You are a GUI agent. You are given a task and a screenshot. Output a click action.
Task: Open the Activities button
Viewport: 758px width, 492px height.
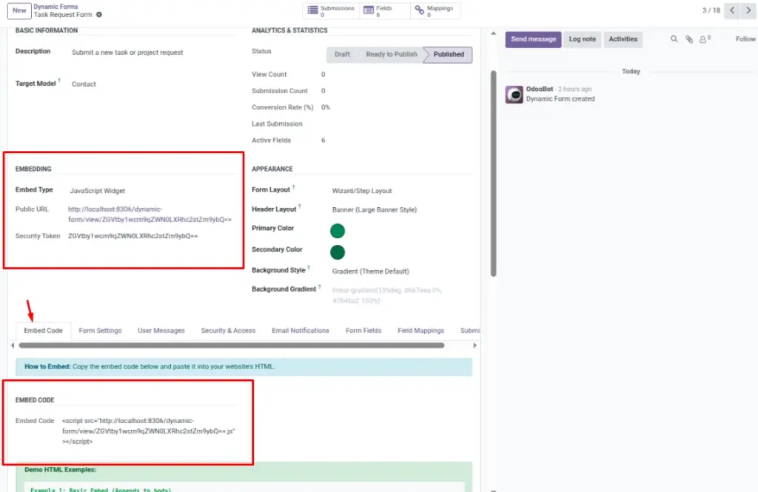coord(623,39)
